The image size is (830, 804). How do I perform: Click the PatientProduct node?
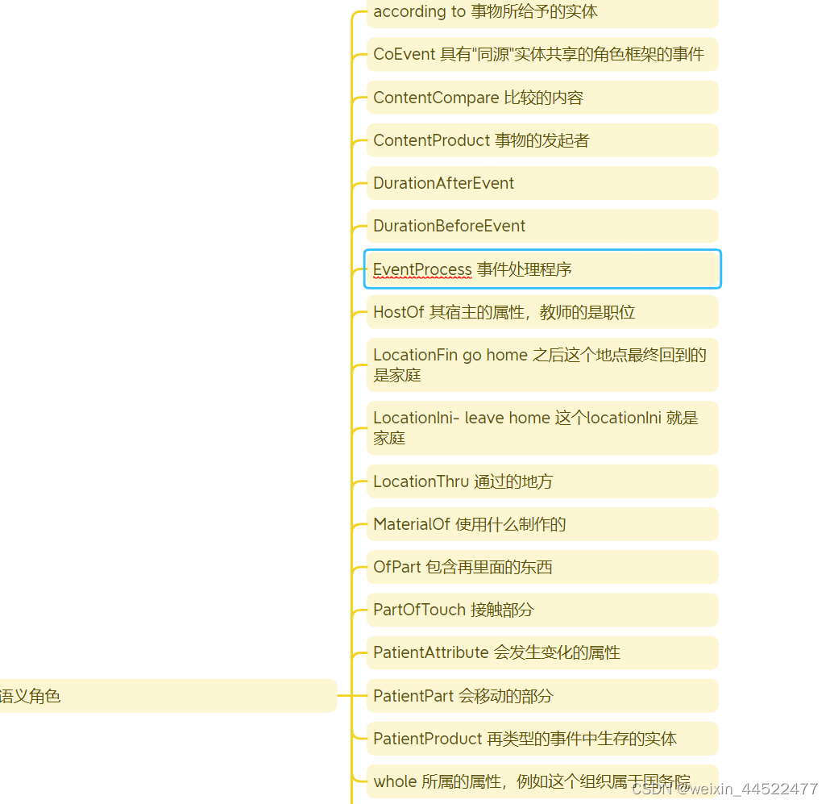(542, 739)
